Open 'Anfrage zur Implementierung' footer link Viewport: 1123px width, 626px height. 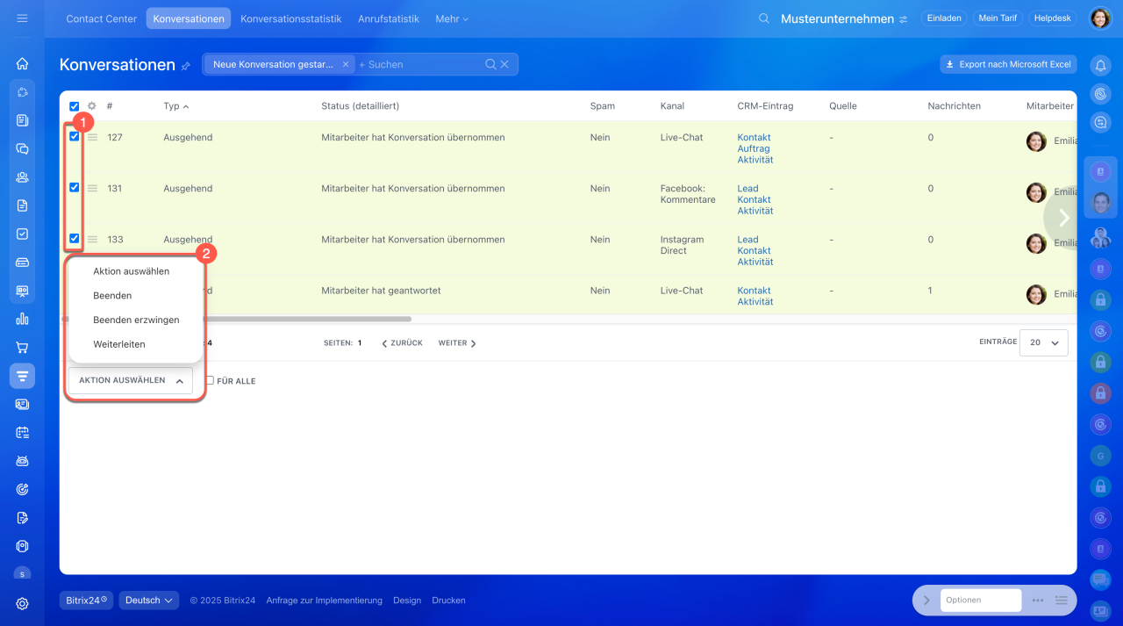(325, 601)
